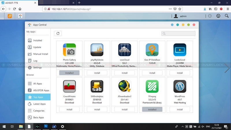Viewport: 231px width, 130px height.
Task: Select the Top Apps category
Action: click(x=38, y=97)
